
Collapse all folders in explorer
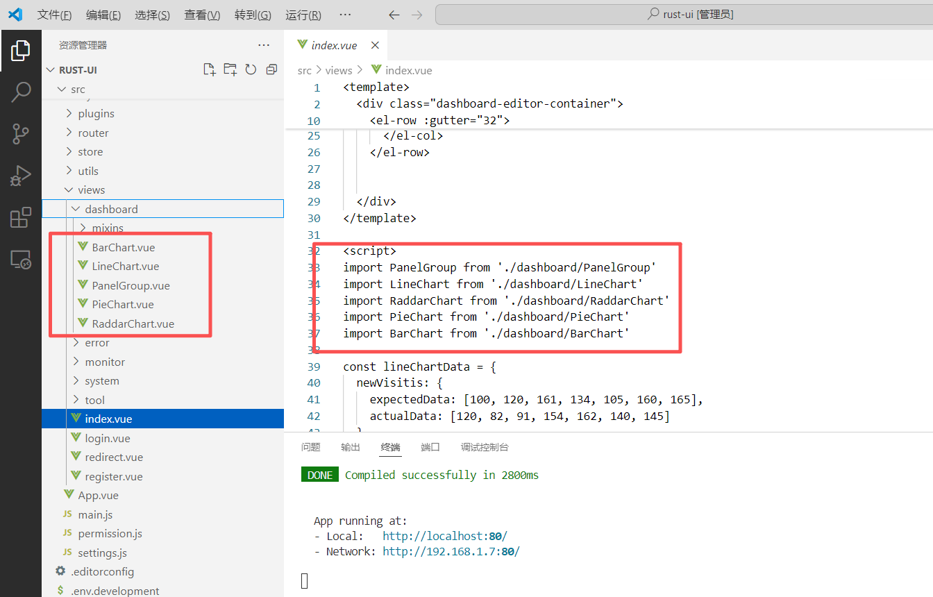tap(271, 69)
